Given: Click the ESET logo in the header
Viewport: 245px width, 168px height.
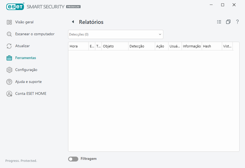Looking at the screenshot, I should coord(15,7).
